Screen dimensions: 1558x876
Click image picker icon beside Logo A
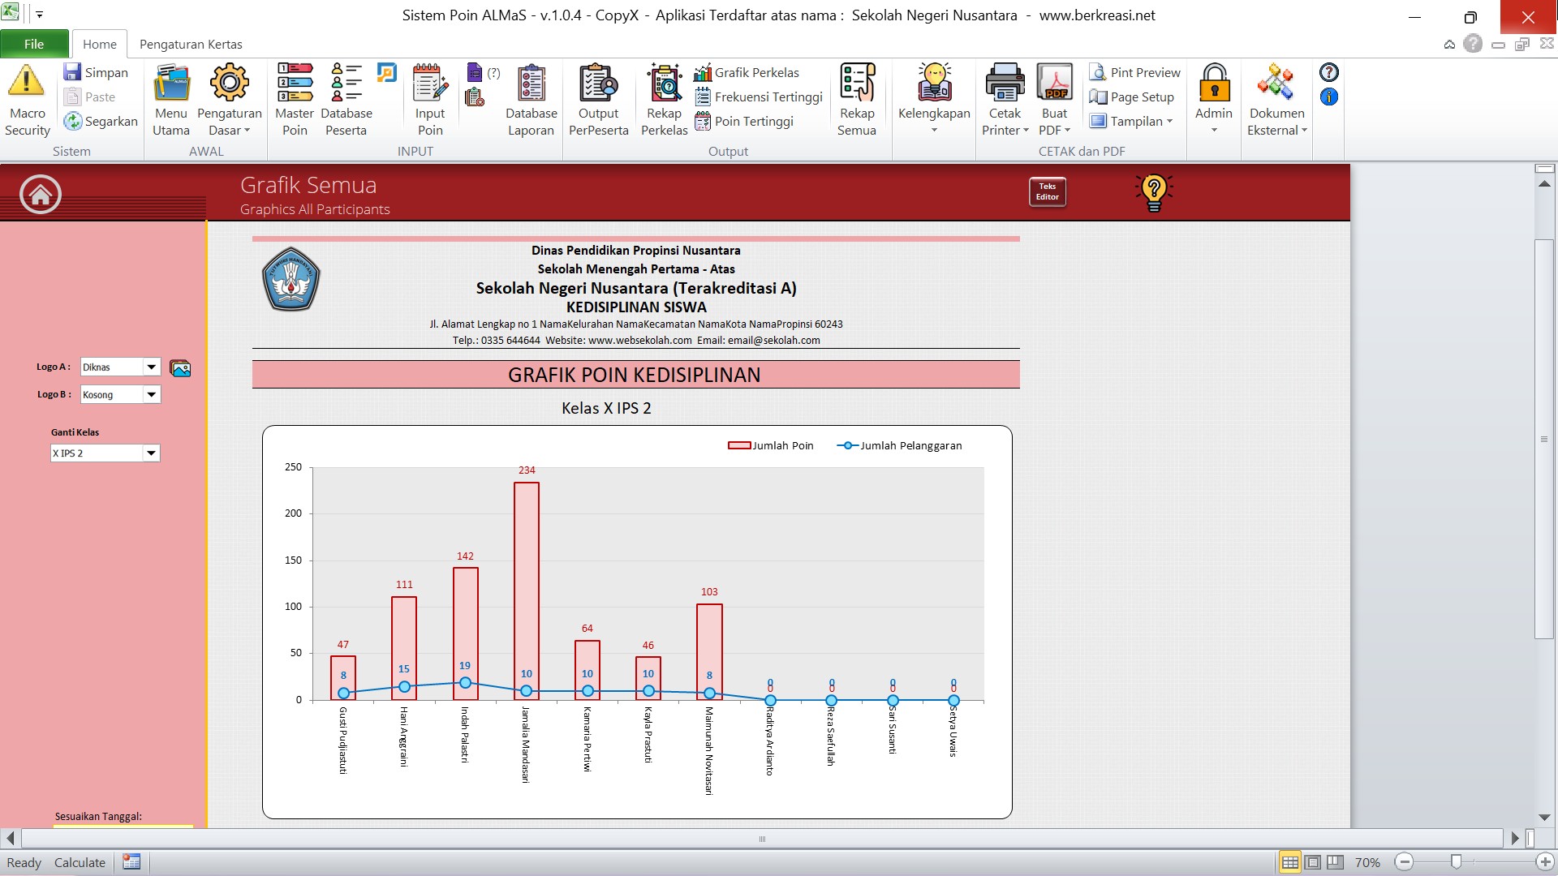(180, 368)
